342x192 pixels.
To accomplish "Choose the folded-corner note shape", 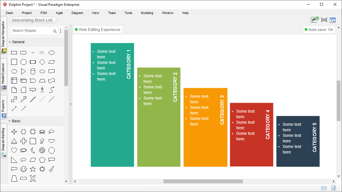I will [14, 90].
